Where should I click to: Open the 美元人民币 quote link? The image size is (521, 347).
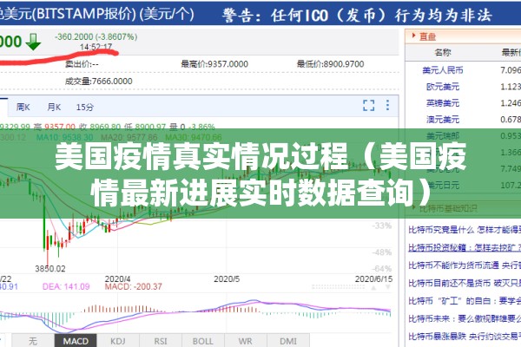pos(443,70)
